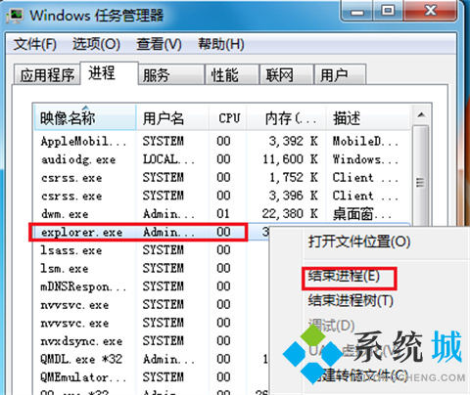
Task: Click the 22,380 K memory value
Action: (x=290, y=214)
